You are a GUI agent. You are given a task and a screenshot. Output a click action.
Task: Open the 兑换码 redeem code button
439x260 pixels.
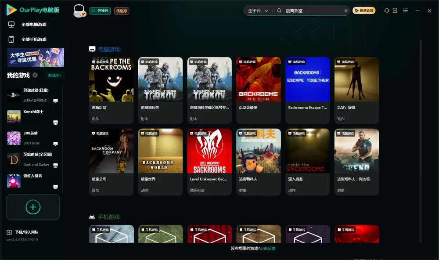100,11
